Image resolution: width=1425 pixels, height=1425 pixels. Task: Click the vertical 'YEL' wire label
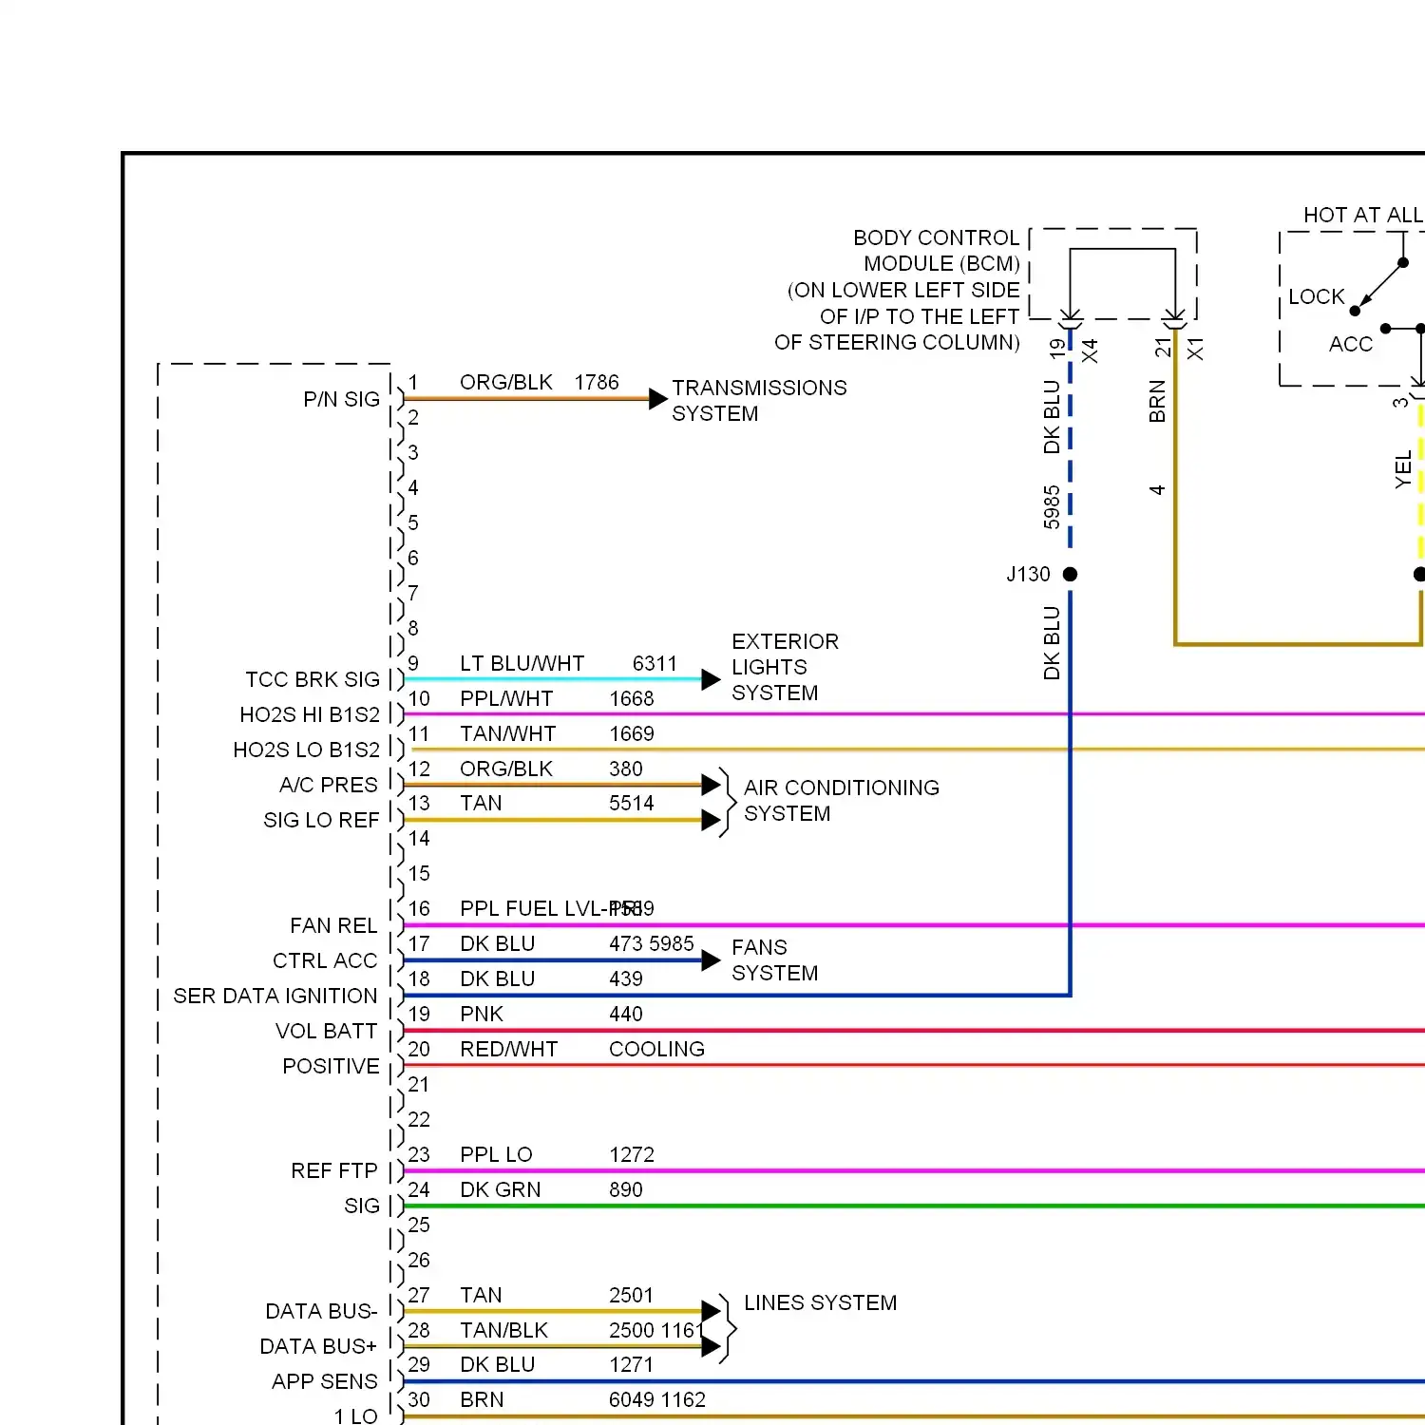pos(1402,470)
